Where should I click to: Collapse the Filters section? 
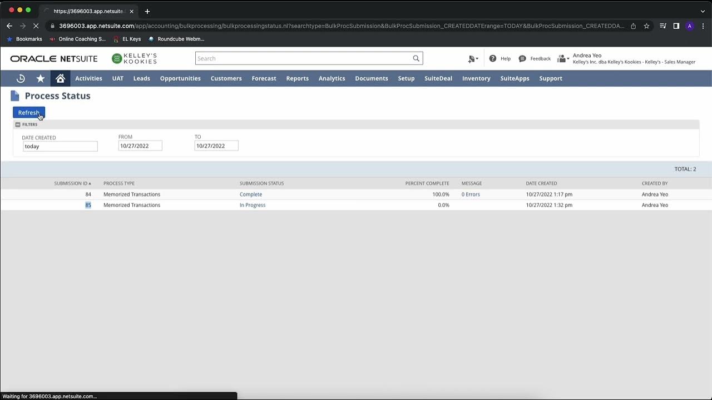pyautogui.click(x=18, y=124)
